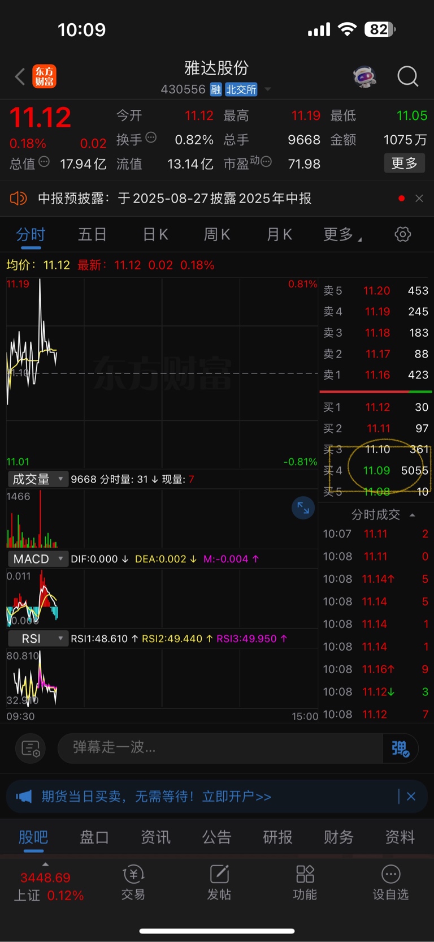Tap the fullscreen expand chart icon

303,508
